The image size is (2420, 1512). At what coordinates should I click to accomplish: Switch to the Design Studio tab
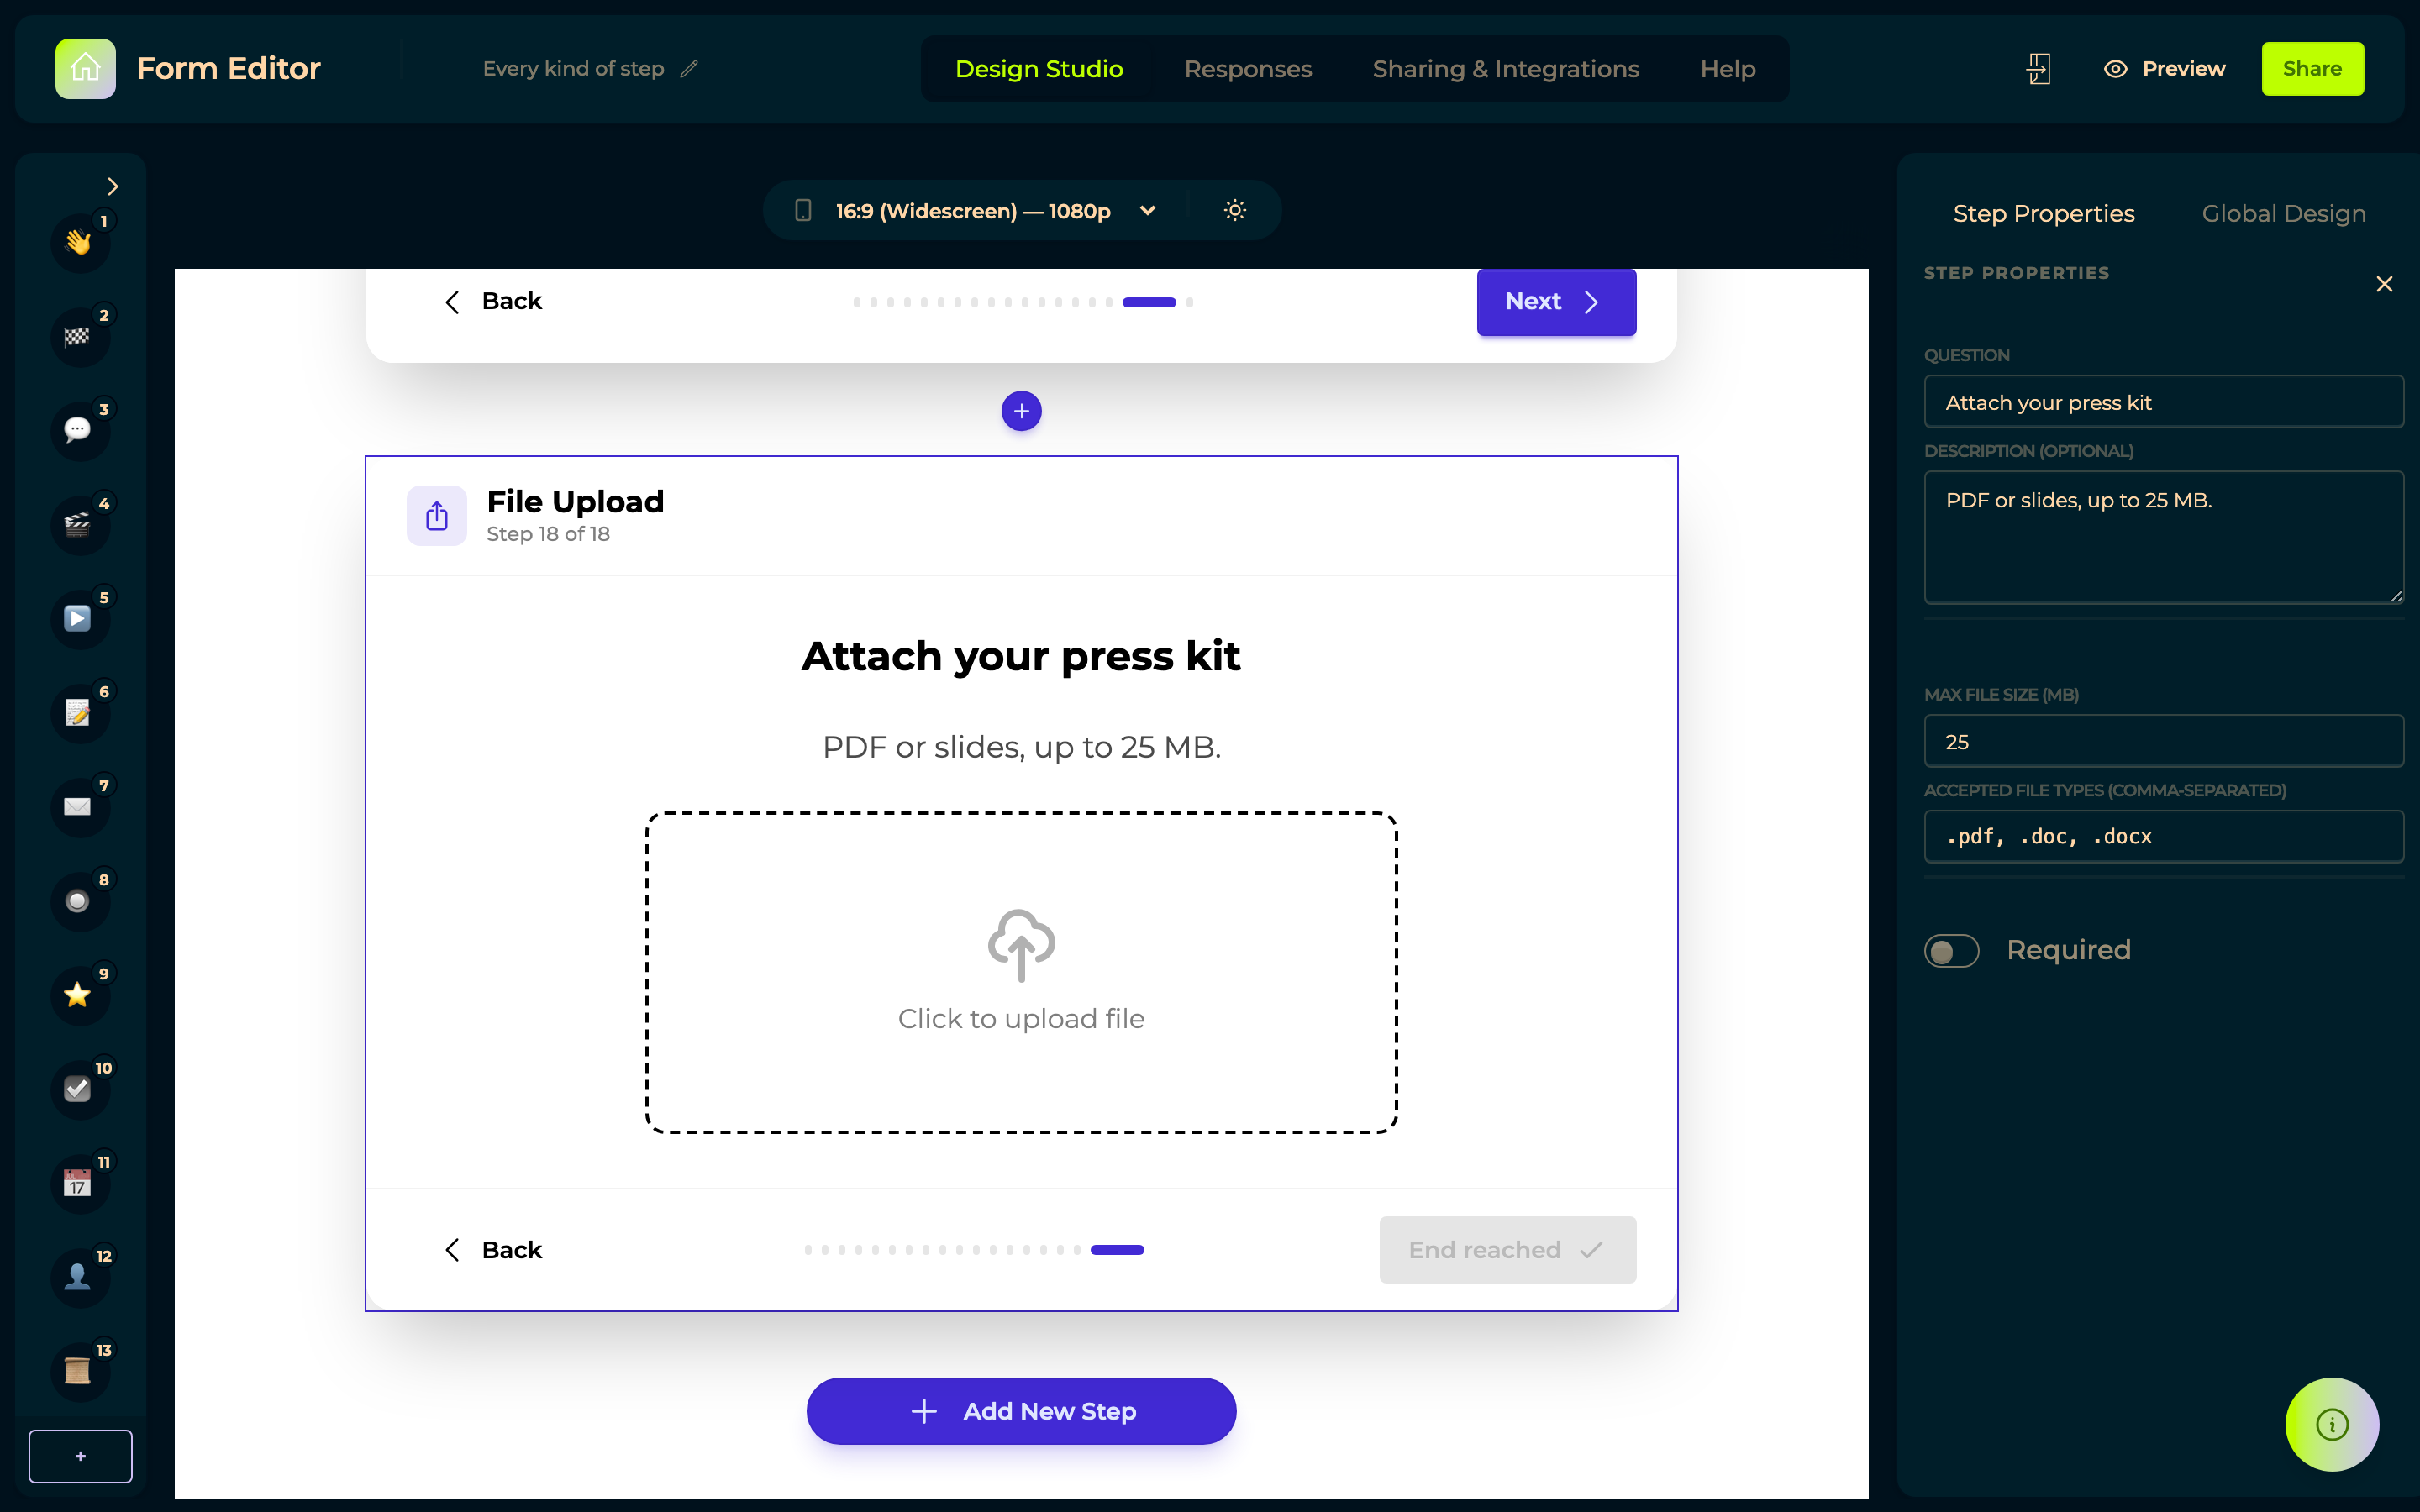coord(1039,69)
